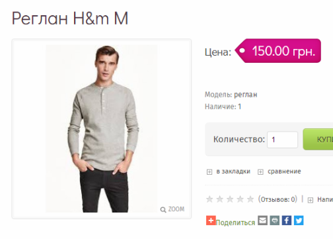
Task: Open the Написать отзыв link
Action: click(x=325, y=199)
